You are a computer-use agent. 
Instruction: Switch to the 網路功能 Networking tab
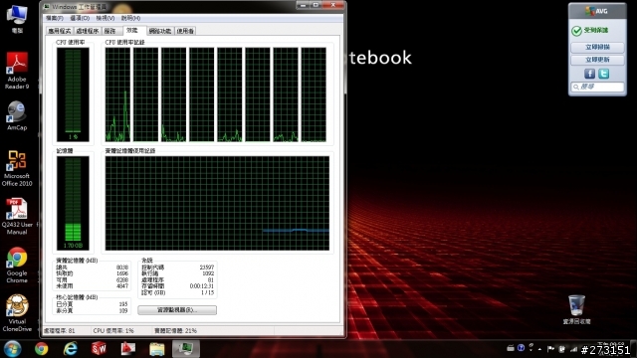click(160, 31)
